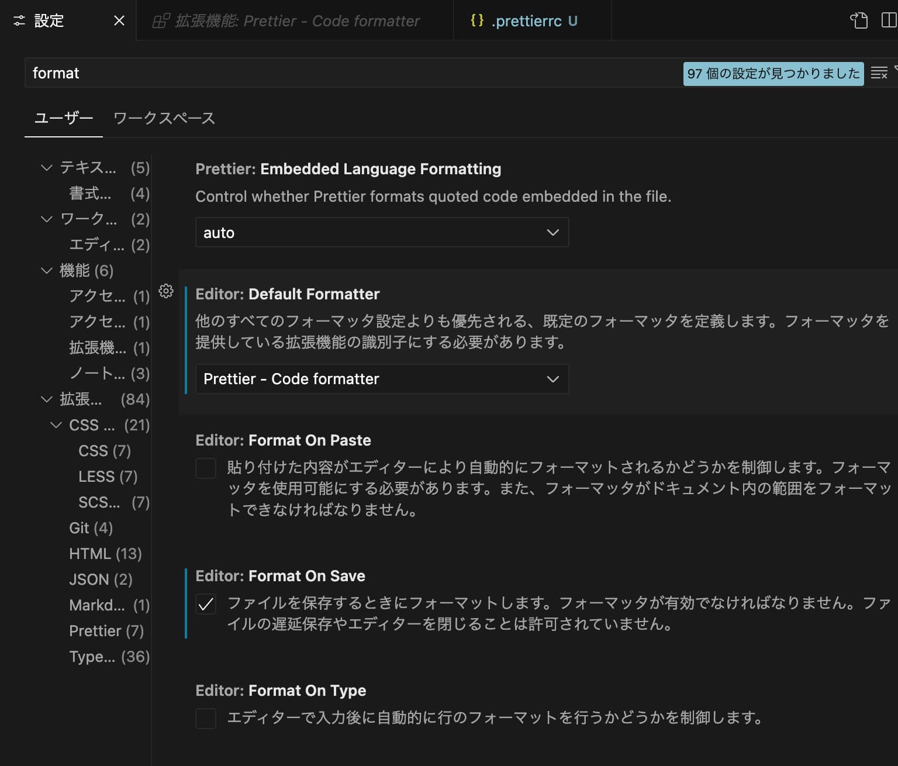Viewport: 898px width, 766px height.
Task: Uncheck Format On Save checkbox
Action: (x=206, y=604)
